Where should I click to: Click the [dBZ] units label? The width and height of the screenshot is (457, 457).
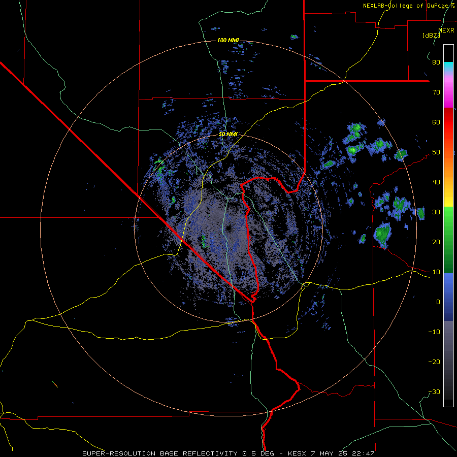click(x=431, y=36)
